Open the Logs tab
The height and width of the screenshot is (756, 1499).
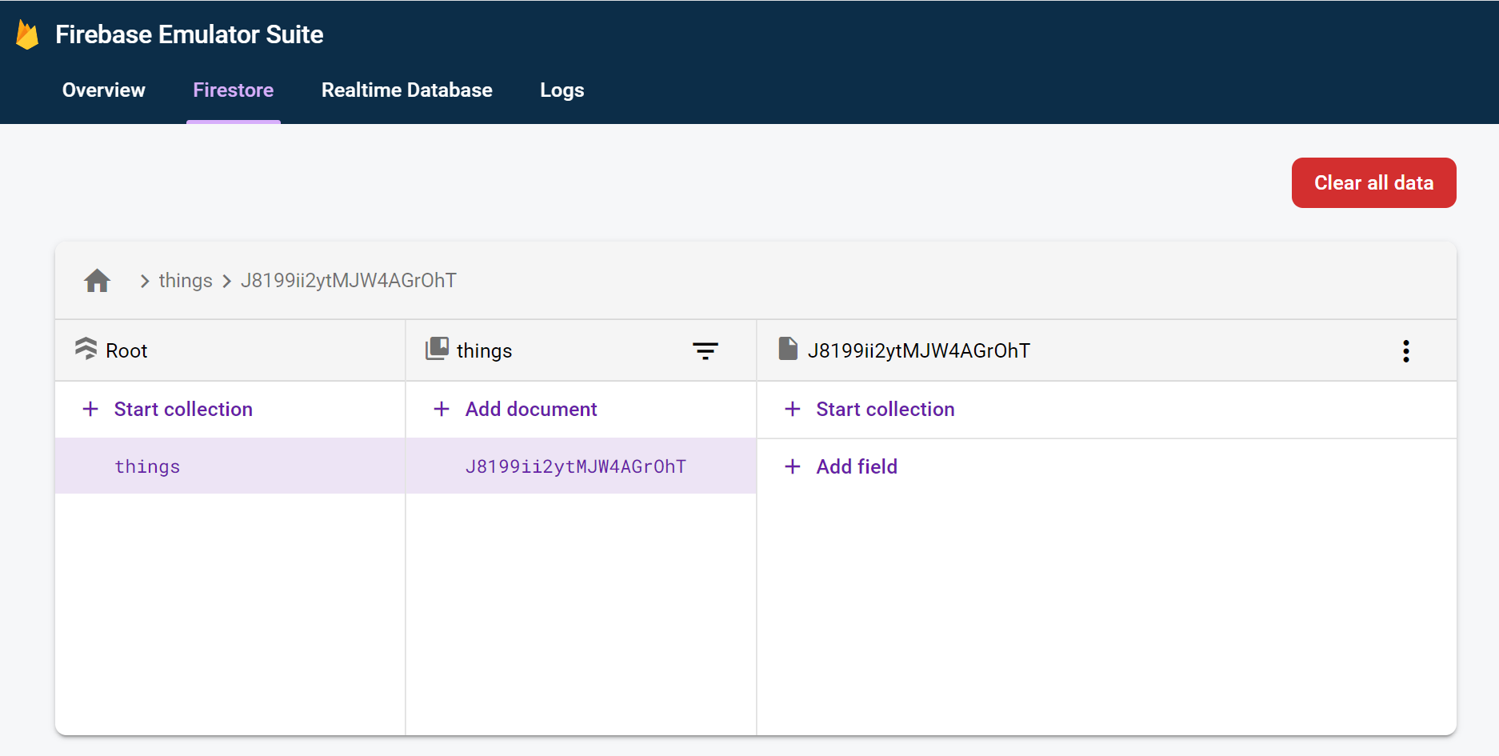(x=562, y=90)
